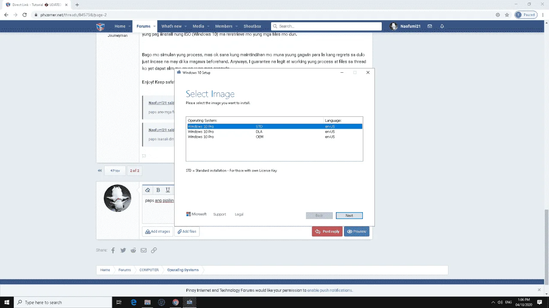Go to previous page with Prev

(x=115, y=171)
